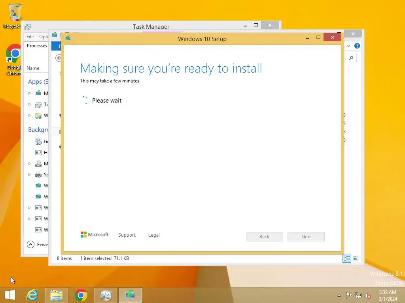Click "1 item selected 71.1 KB" status
405x303 pixels.
(x=104, y=258)
